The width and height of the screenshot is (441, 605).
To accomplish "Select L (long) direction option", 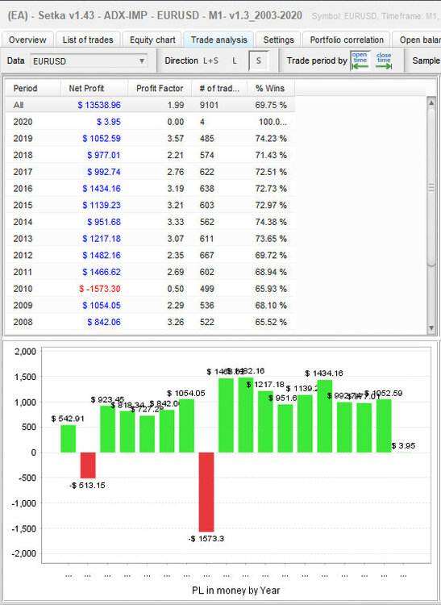I will [x=234, y=60].
